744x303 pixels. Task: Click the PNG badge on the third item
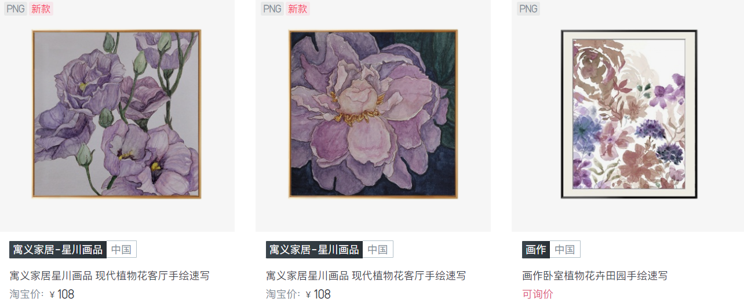pos(528,9)
